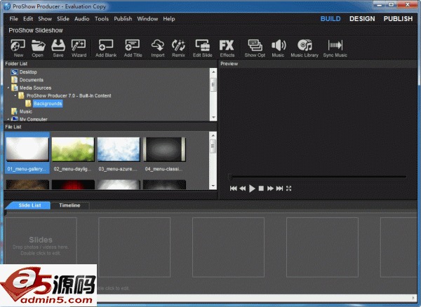Open the Publish menu
Image resolution: width=421 pixels, height=307 pixels.
point(123,19)
